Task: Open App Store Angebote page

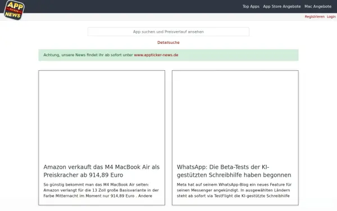Action: point(282,6)
